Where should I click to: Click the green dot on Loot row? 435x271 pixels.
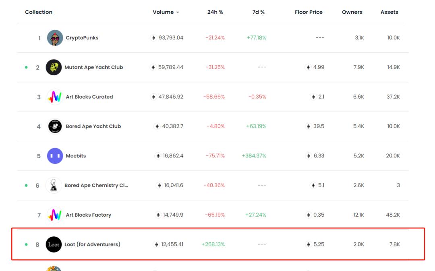[26, 244]
